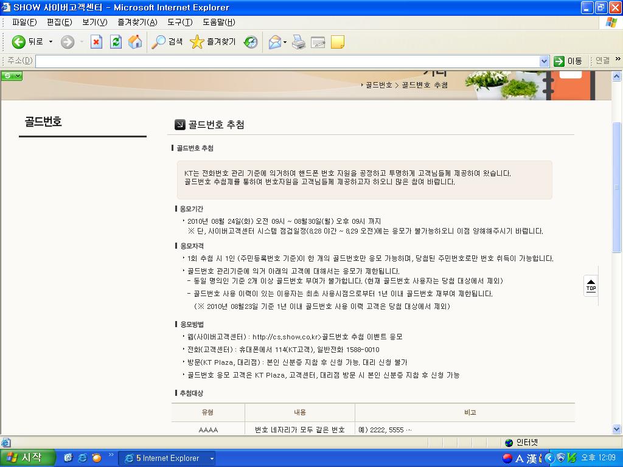Open the 시작 Start button

tap(27, 458)
